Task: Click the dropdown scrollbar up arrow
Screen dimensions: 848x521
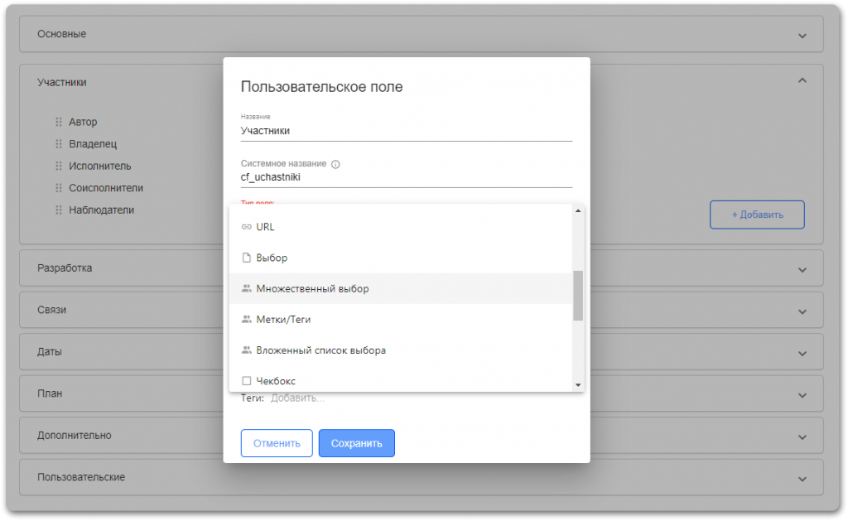Action: coord(578,210)
